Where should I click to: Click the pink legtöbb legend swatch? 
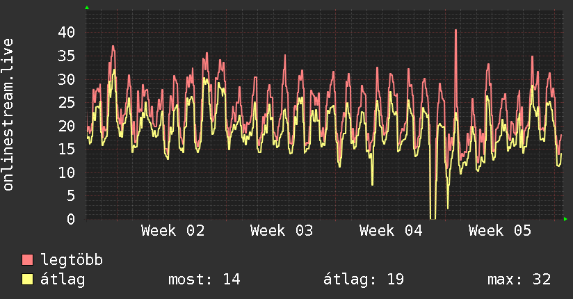tap(27, 259)
